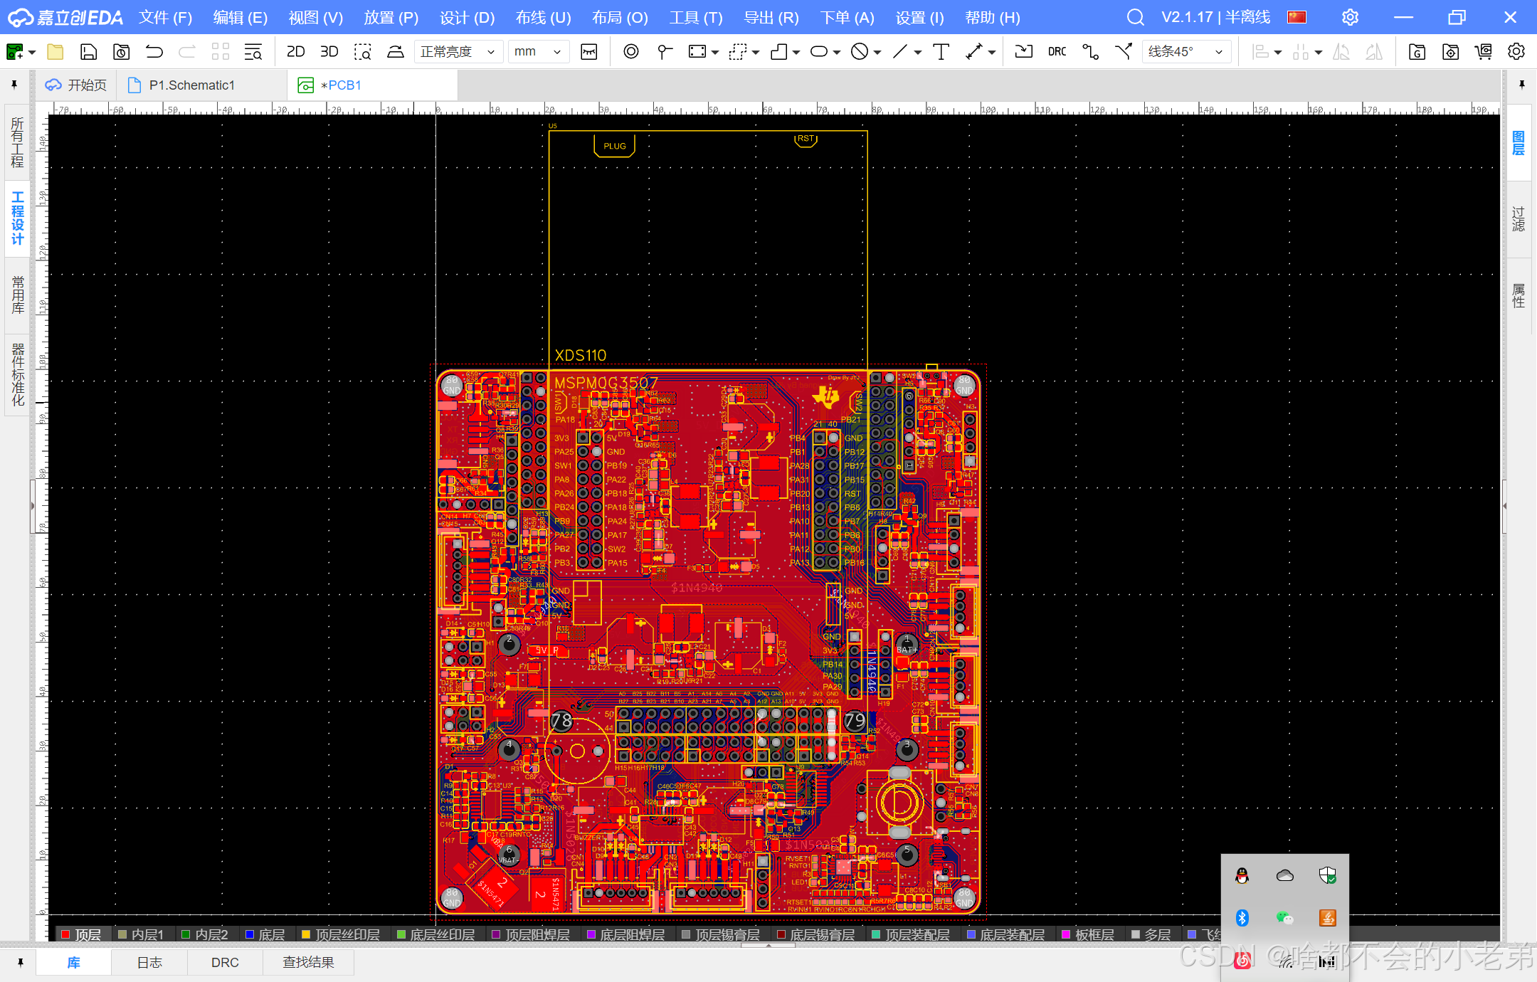Open the 查找结果 bottom tab

tap(308, 962)
